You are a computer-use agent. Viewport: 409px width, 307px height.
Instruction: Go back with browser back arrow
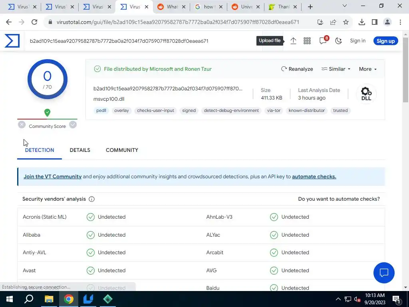[9, 22]
